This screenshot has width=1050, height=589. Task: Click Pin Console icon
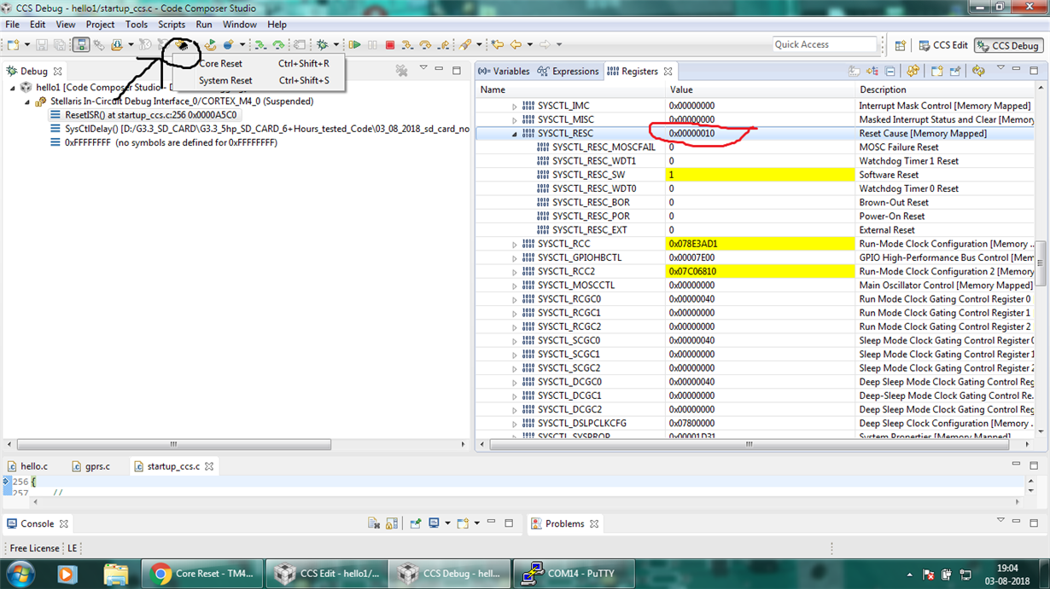[416, 523]
